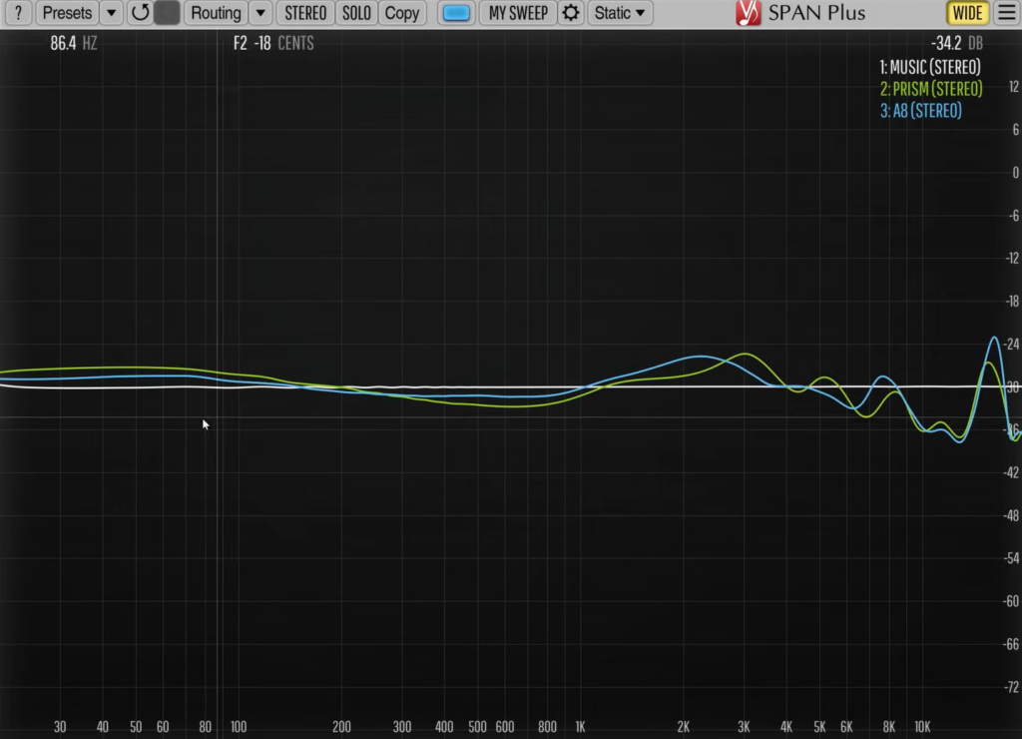This screenshot has height=739, width=1022.
Task: Toggle SOLO for the current group
Action: tap(356, 13)
